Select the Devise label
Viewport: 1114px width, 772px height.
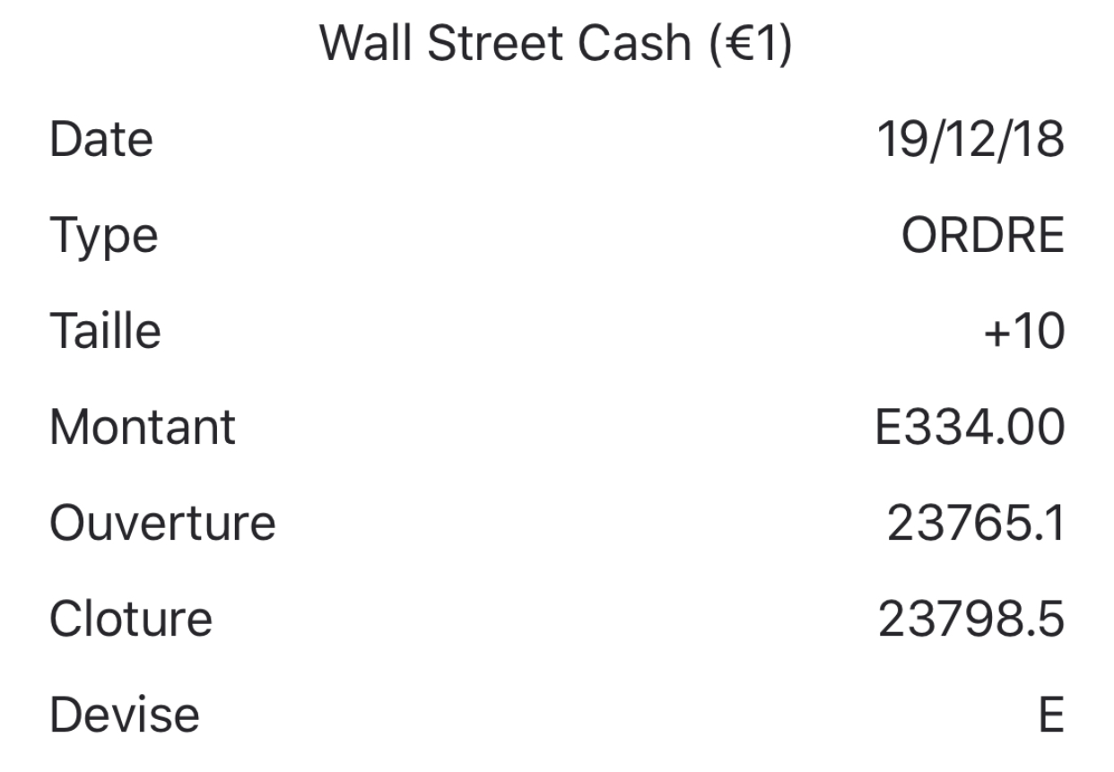125,715
